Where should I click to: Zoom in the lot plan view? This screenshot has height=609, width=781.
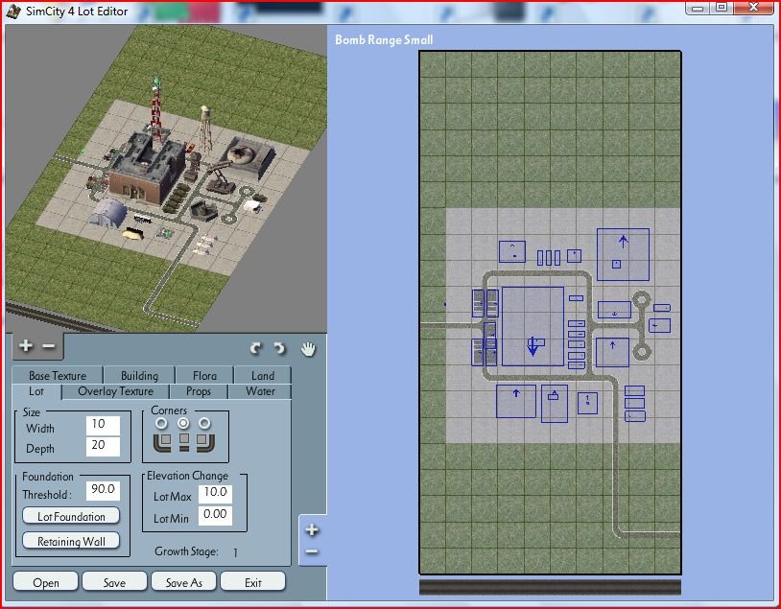[312, 529]
